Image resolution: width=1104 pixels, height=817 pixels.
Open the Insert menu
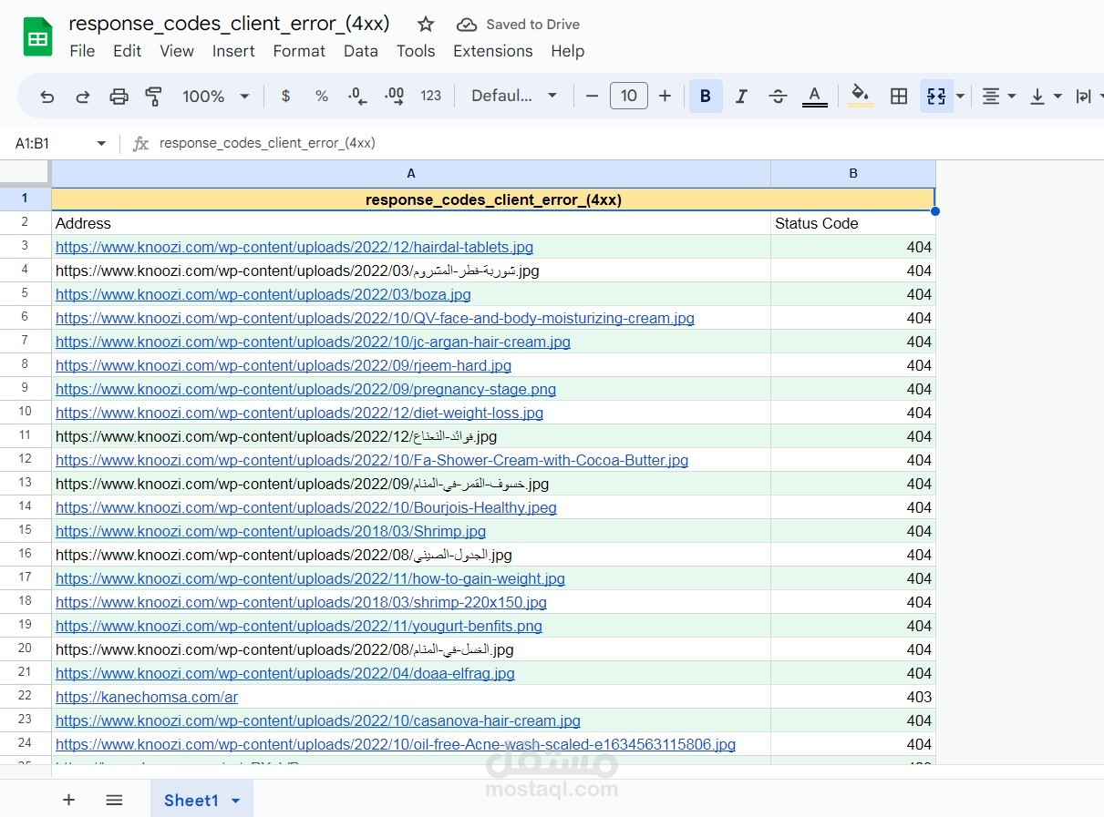[x=233, y=51]
